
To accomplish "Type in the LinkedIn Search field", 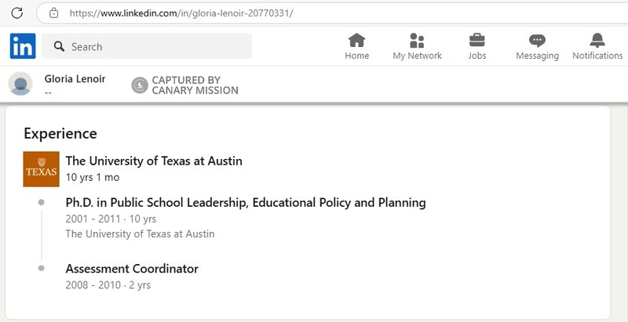I will coord(157,47).
